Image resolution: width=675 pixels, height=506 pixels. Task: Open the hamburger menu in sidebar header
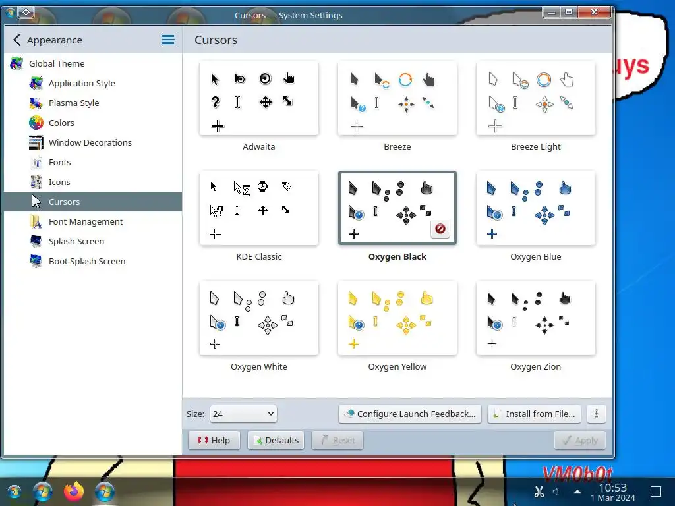tap(168, 40)
